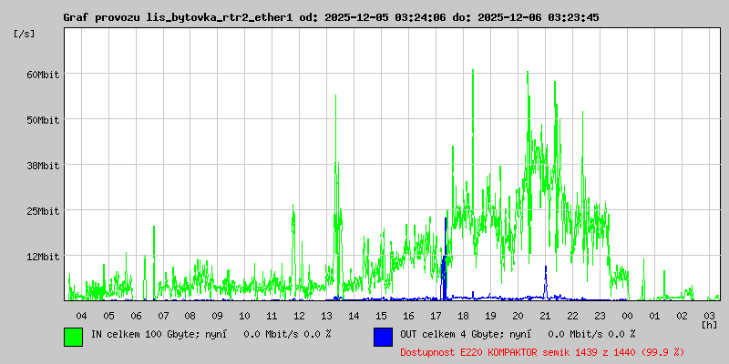Select the graph title 'Graf provozu lis_bytovka_rtr2_ether1'

(x=178, y=17)
